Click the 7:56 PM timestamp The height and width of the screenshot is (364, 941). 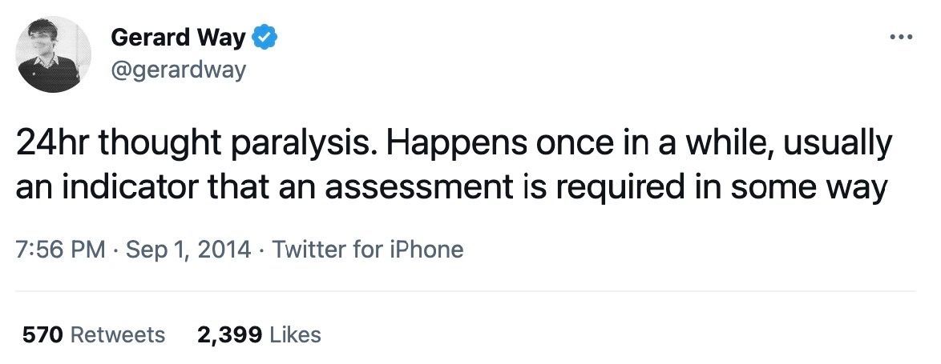click(60, 250)
